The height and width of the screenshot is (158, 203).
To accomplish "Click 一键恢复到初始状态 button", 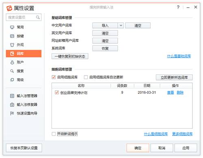I will pyautogui.click(x=70, y=56).
